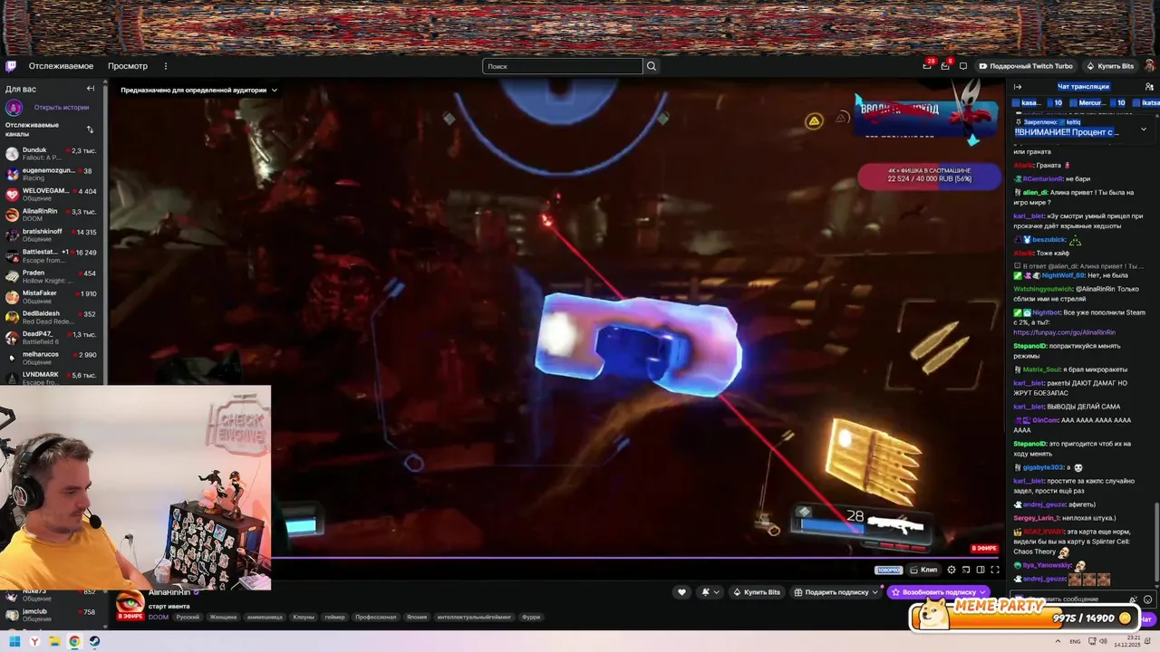Sort followed channels with the arrows icon

[x=90, y=129]
